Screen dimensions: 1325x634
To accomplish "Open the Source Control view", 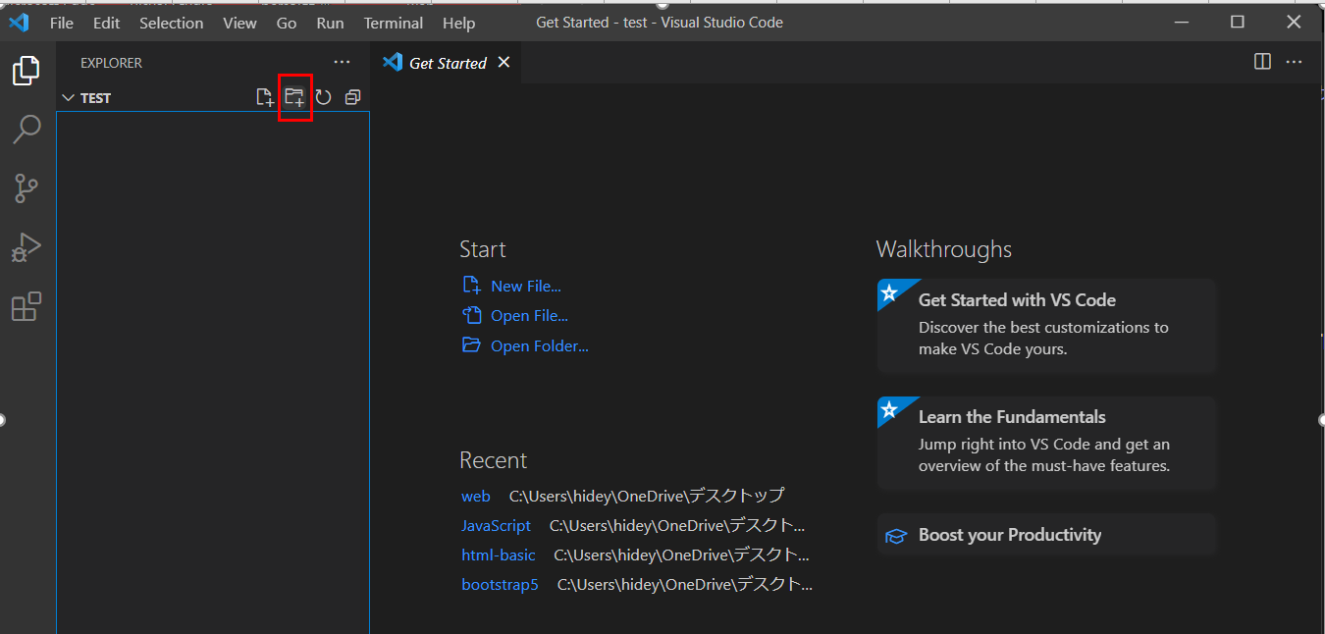I will point(26,187).
